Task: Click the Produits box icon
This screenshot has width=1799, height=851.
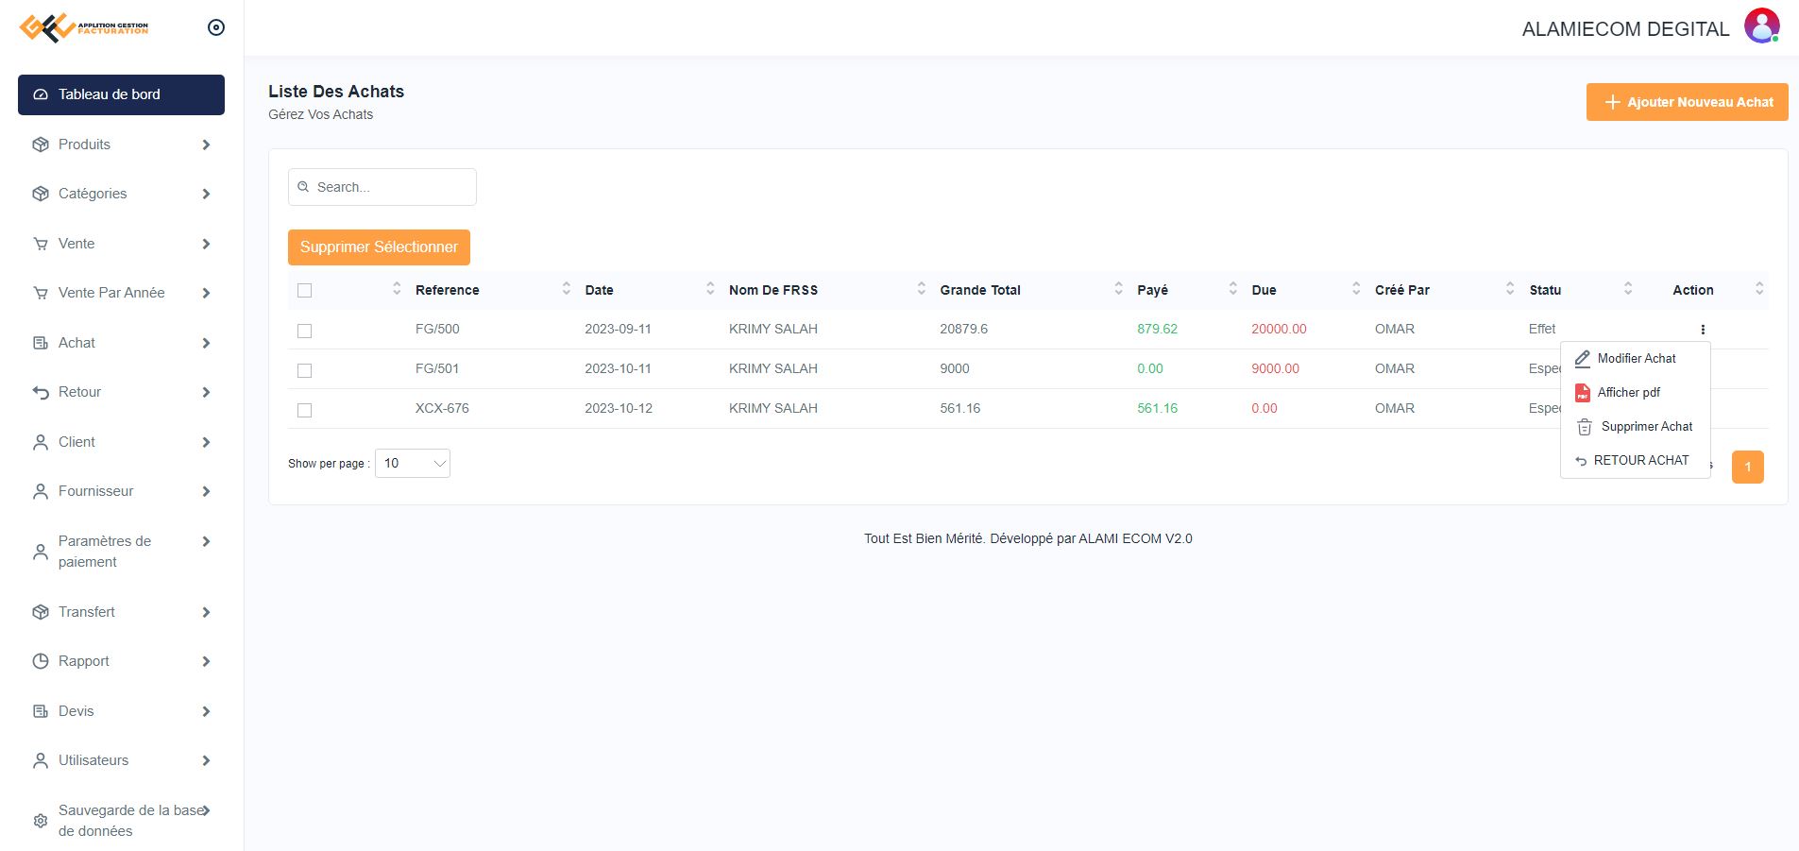Action: (x=41, y=145)
